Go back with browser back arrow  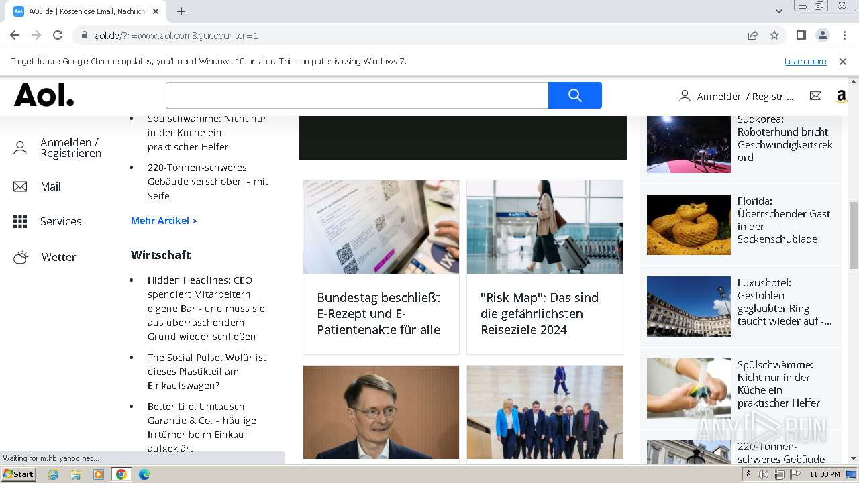tap(15, 35)
